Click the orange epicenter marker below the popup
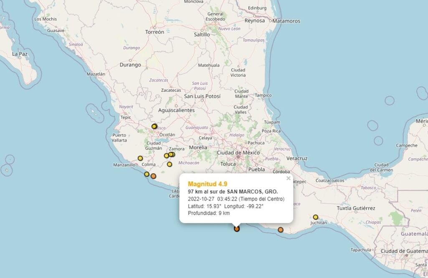Viewport: 428px width, 278px height. tap(237, 228)
